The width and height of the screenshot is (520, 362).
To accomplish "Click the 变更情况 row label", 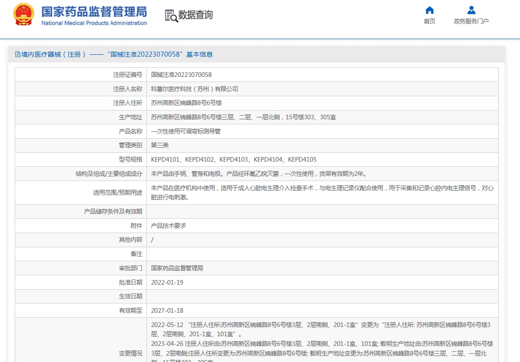I will point(131,353).
